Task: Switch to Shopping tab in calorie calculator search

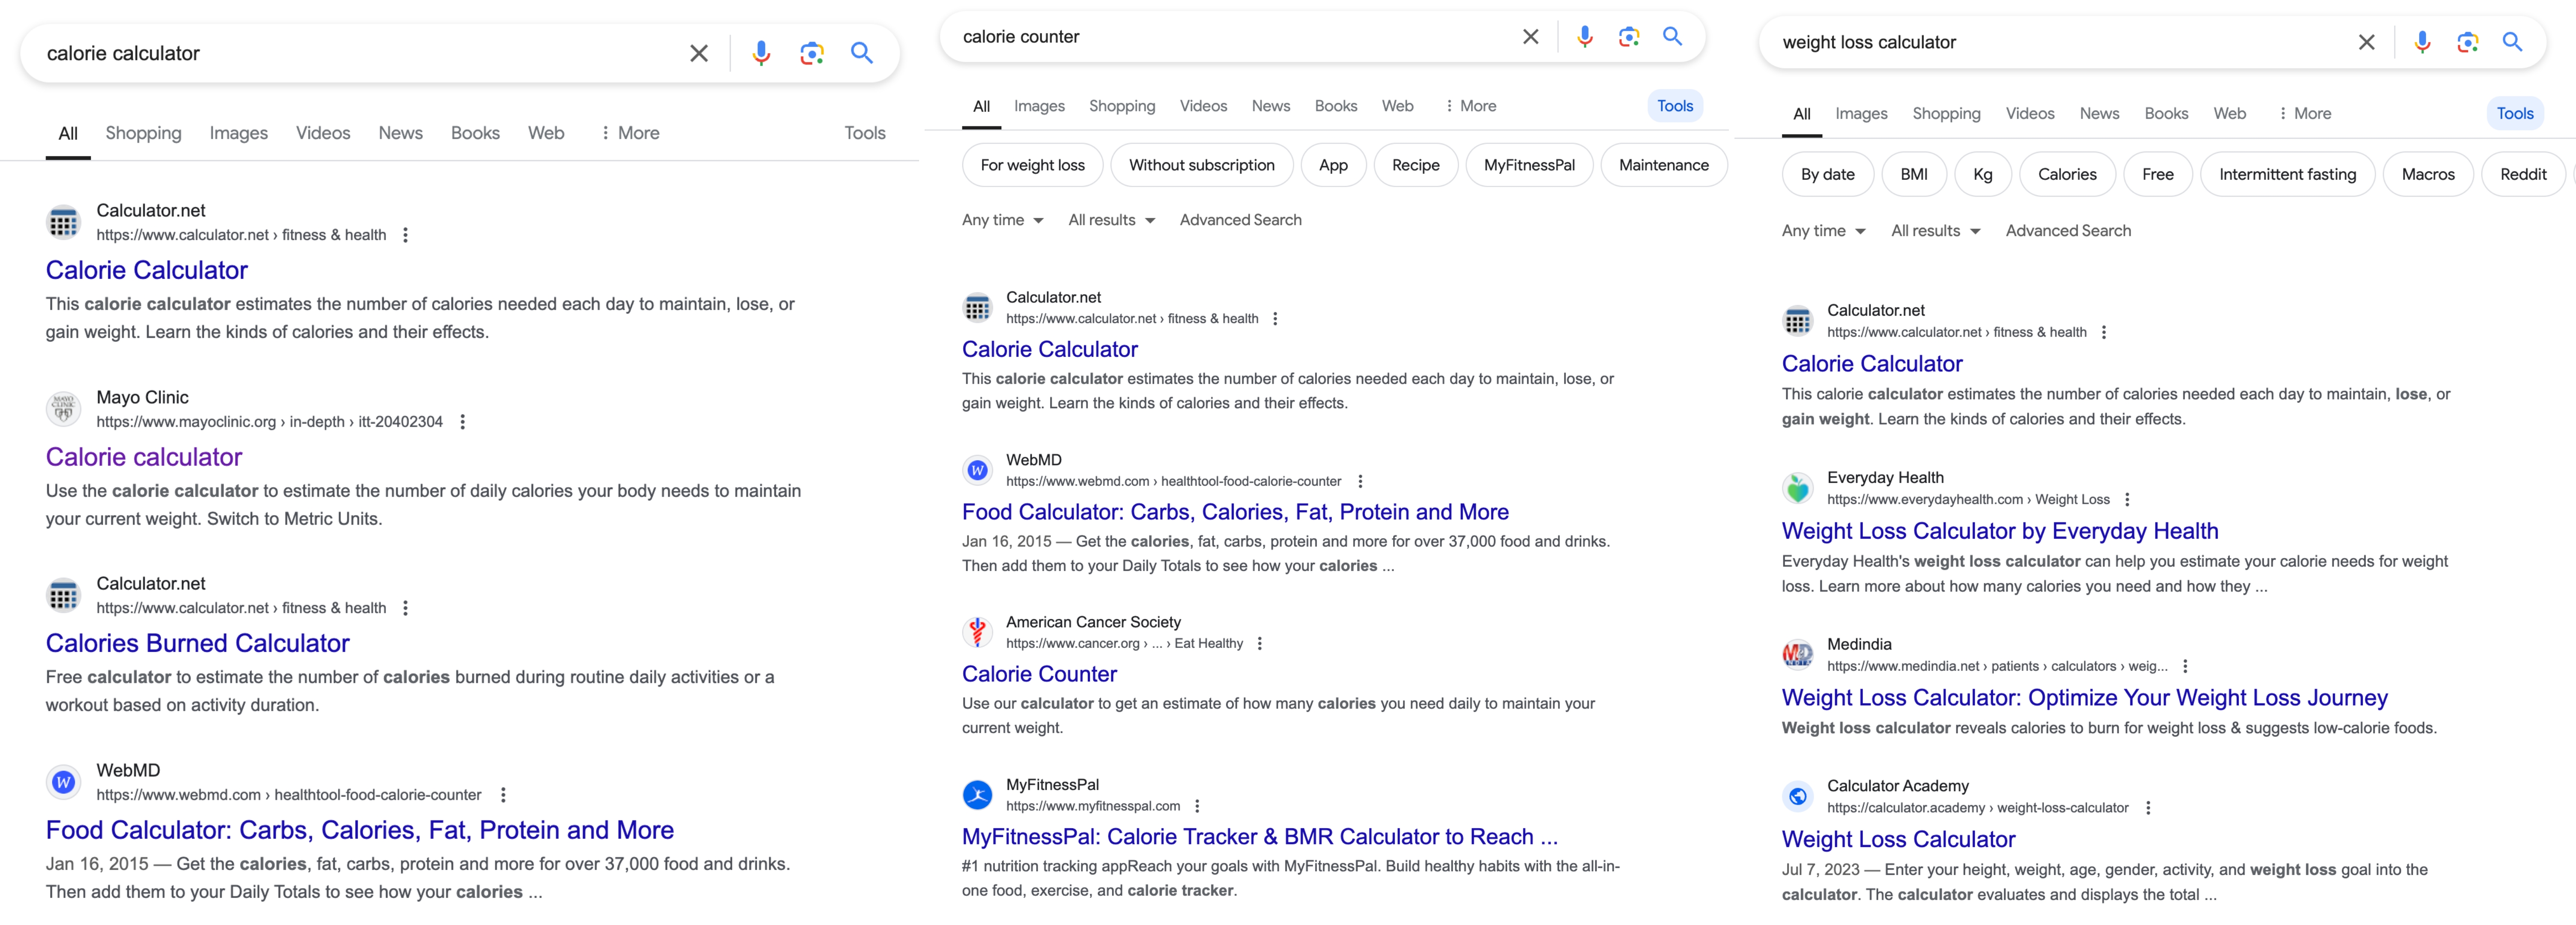Action: (x=143, y=133)
